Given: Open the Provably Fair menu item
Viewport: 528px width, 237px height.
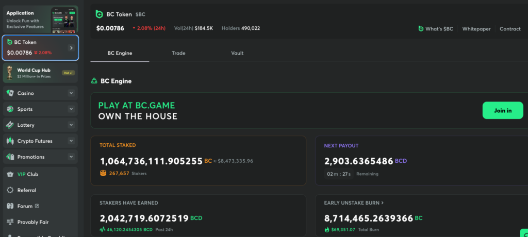Looking at the screenshot, I should pos(40,222).
